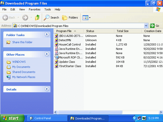This screenshot has height=122, width=163.
Task: Click Share this folder link
Action: coord(22,42)
